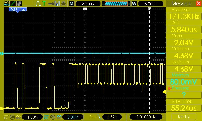Click the CH1 DC coupling icon
Viewport: 202px width, 121px height.
[x=6, y=117]
